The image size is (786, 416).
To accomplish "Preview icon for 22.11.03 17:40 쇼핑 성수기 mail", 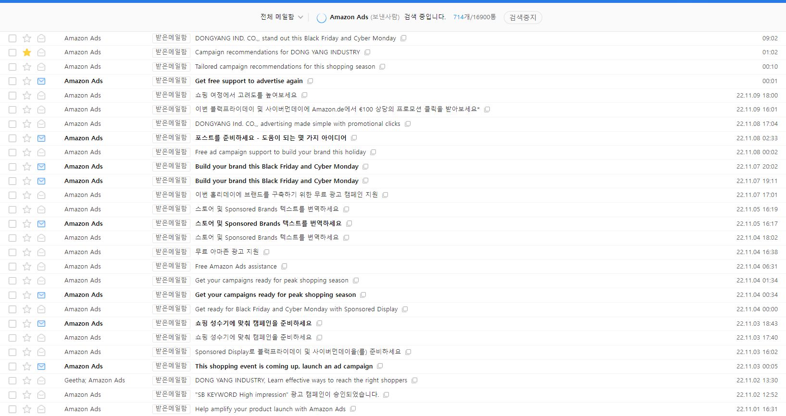I will (319, 338).
